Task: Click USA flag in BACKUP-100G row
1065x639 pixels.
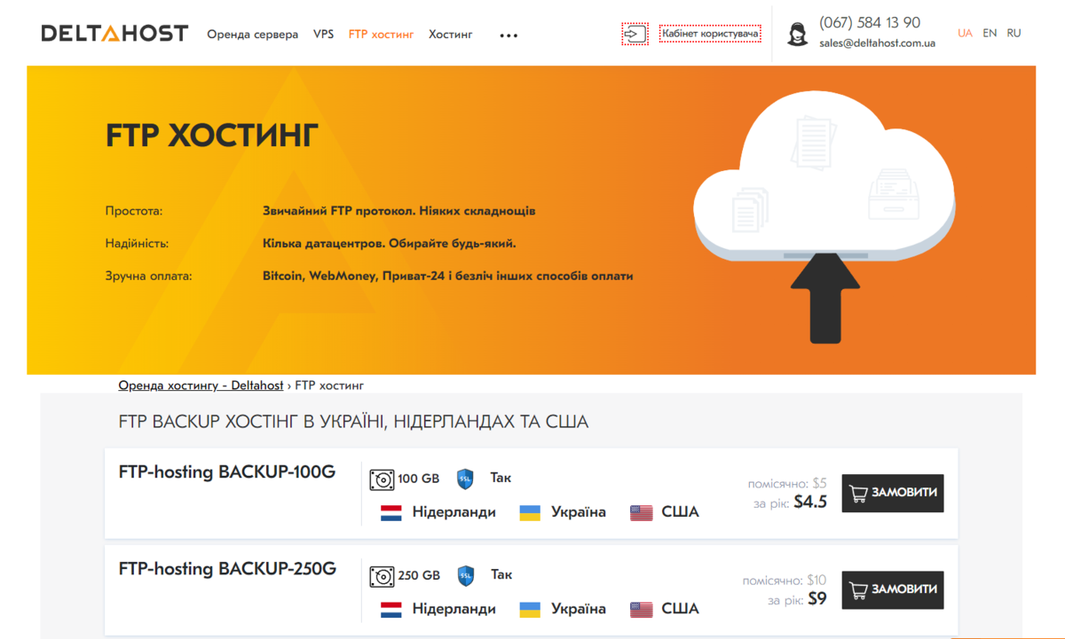Action: coord(641,512)
